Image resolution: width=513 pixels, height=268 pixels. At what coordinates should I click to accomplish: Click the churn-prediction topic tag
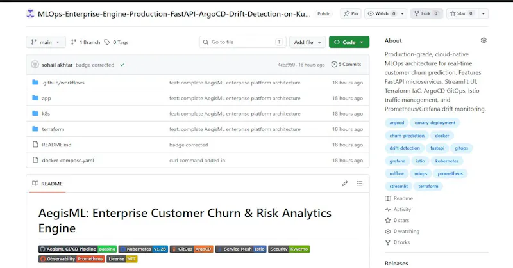407,136
